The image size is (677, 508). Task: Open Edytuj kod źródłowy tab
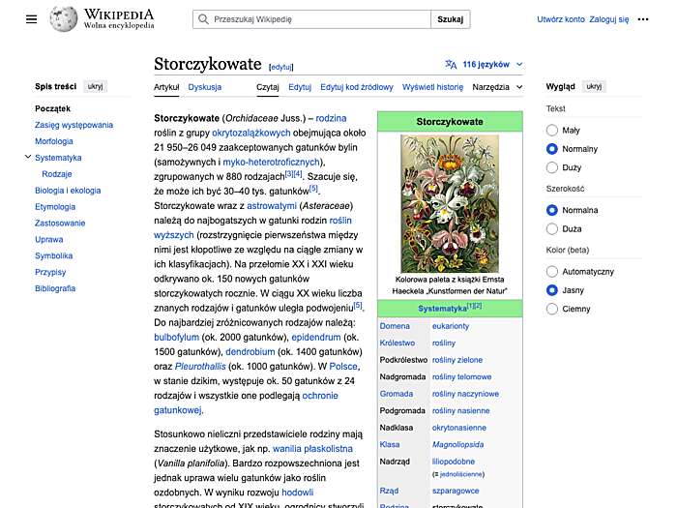pyautogui.click(x=357, y=87)
